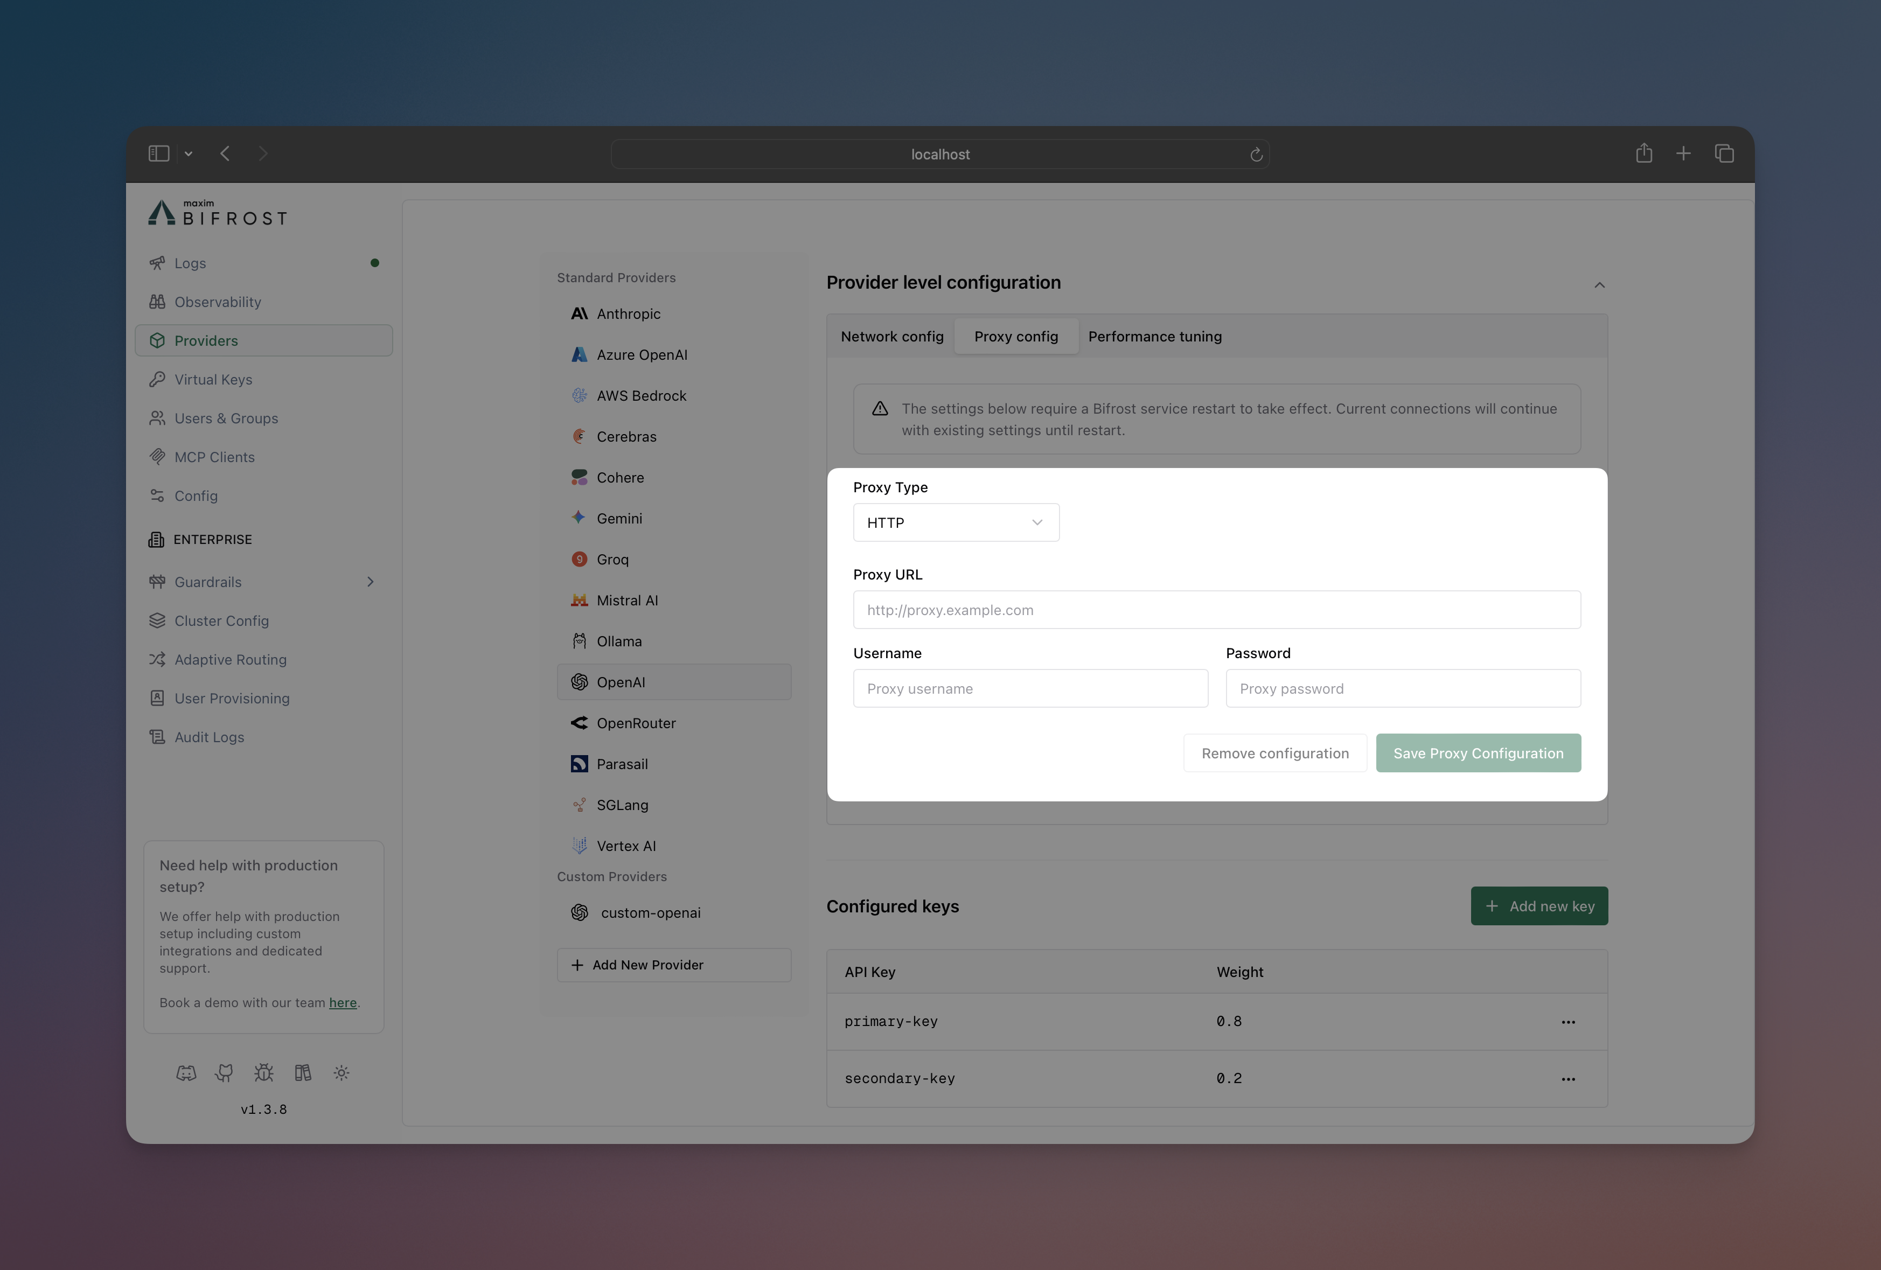Switch to the Network config tab
This screenshot has height=1270, width=1881.
tap(892, 336)
